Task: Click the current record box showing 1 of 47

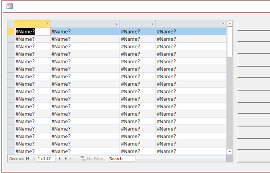Action: (46, 159)
